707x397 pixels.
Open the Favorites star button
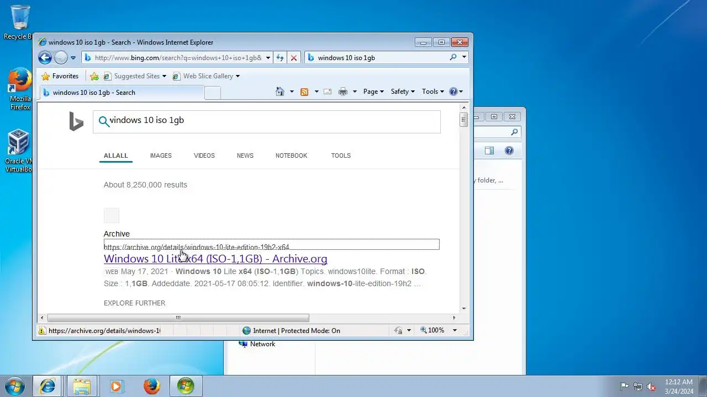tap(60, 76)
